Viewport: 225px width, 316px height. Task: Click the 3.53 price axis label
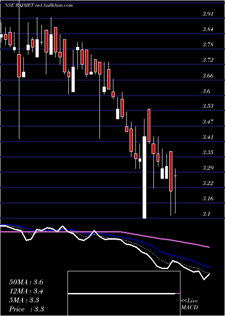pos(208,106)
